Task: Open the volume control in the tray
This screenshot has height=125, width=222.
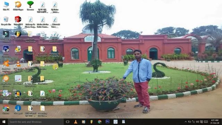Action: coord(197,122)
